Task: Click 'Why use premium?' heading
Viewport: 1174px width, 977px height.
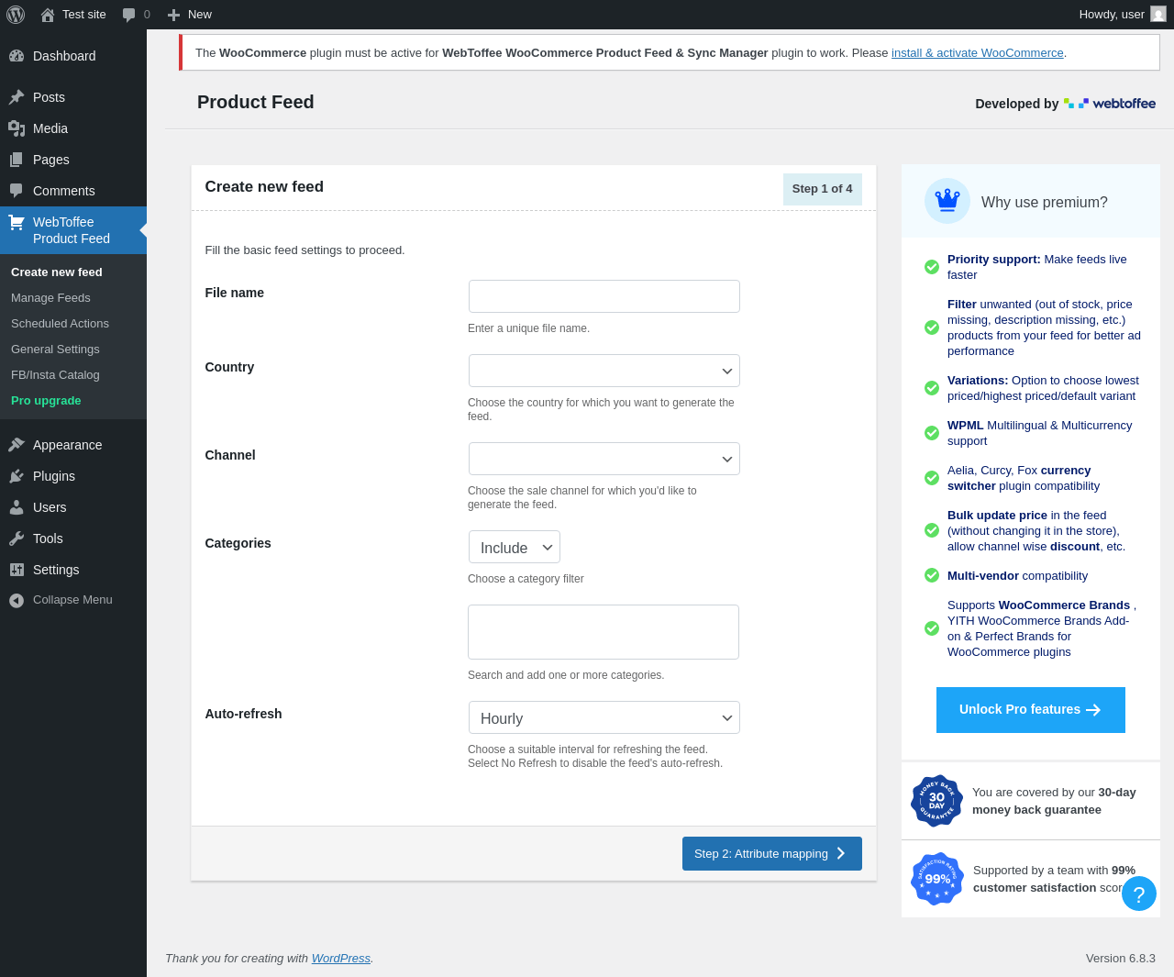Action: coord(1045,203)
